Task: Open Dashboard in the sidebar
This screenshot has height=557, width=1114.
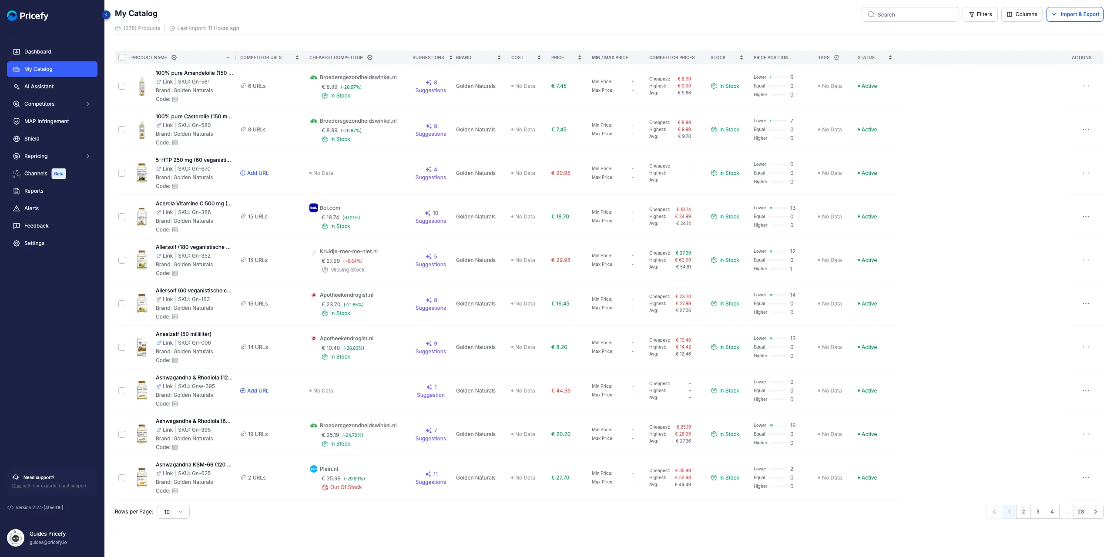Action: [x=52, y=52]
